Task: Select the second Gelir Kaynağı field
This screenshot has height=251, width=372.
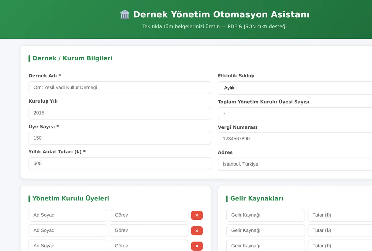Action: click(266, 231)
